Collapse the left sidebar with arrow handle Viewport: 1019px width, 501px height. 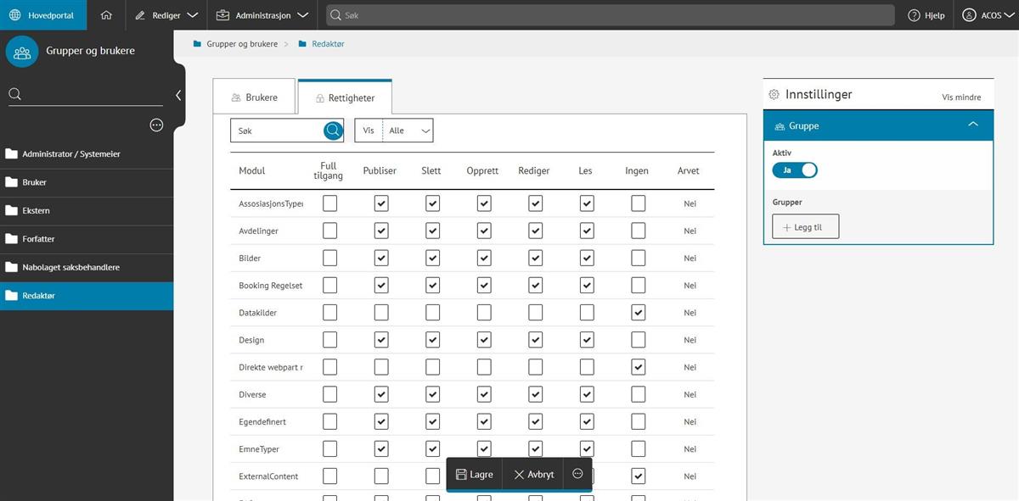[178, 96]
